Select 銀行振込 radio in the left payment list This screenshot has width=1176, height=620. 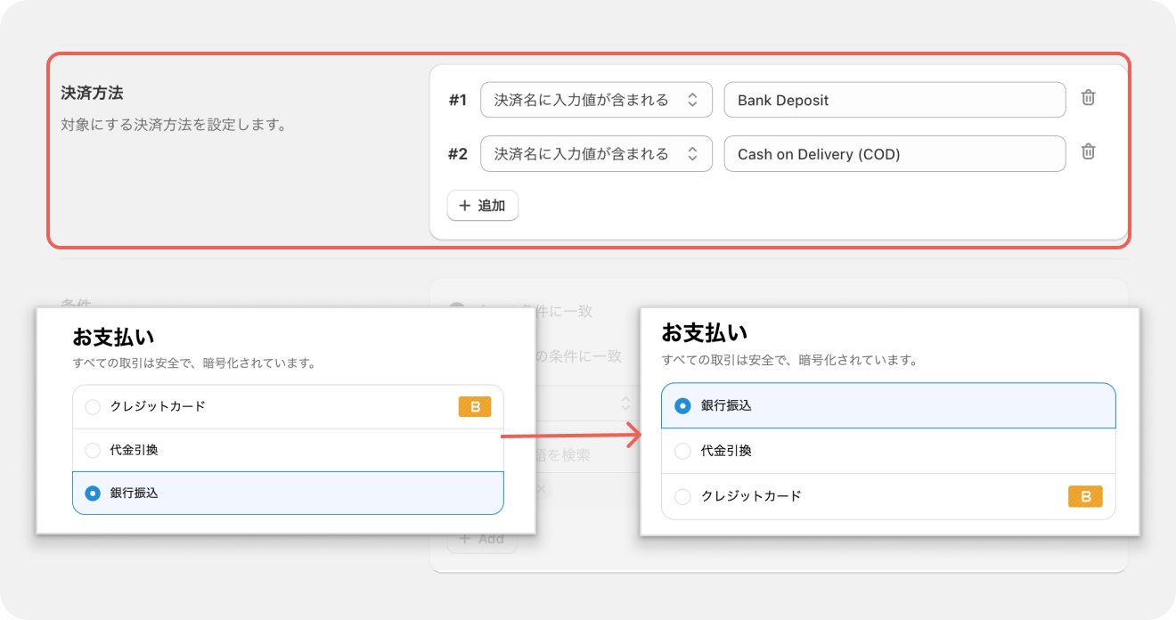click(x=93, y=493)
